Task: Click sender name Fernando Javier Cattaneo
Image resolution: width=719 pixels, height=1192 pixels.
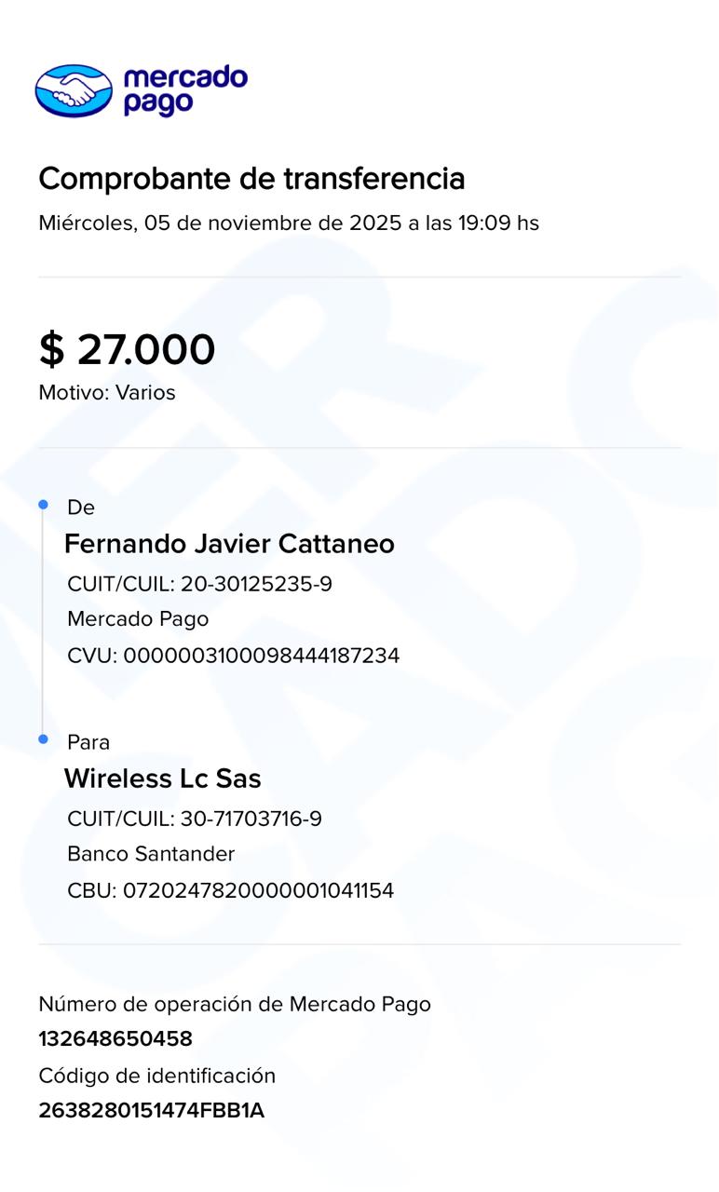Action: 229,544
